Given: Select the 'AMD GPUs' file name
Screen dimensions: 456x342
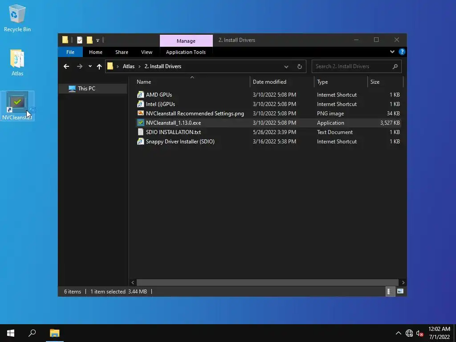Looking at the screenshot, I should click(x=159, y=94).
